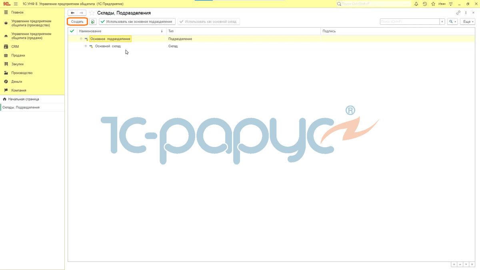Click the Подразделение type cell
Image resolution: width=480 pixels, height=270 pixels.
pos(244,39)
